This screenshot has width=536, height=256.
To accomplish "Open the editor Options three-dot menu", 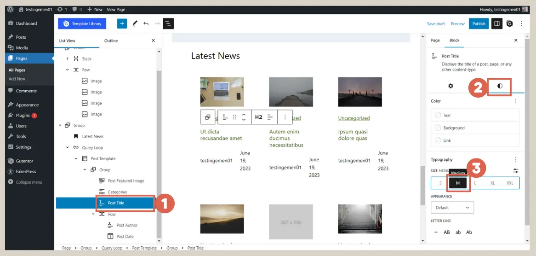I will [x=522, y=23].
